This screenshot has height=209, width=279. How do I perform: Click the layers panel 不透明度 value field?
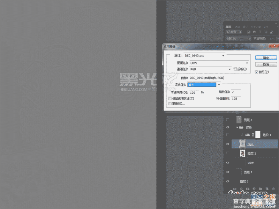tap(272, 39)
